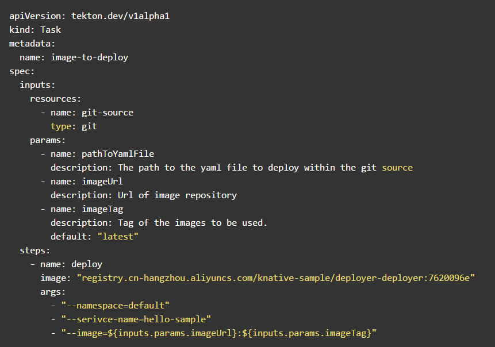Image resolution: width=495 pixels, height=347 pixels.
Task: Click the pathToYamlFile parameter name
Action: [x=118, y=154]
